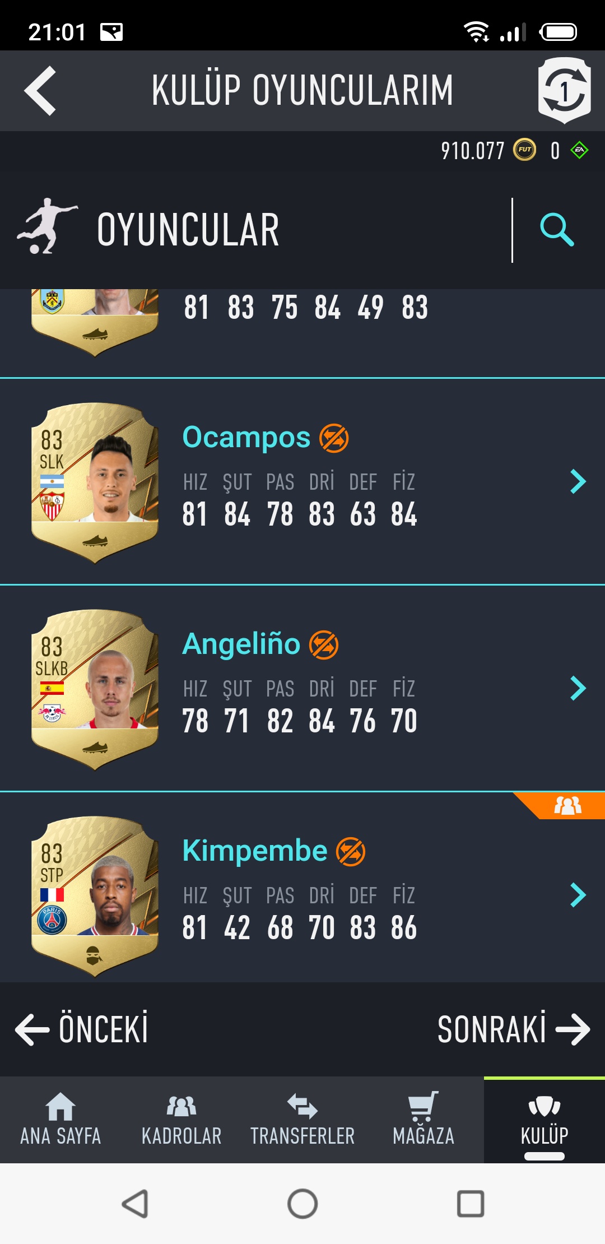Open the Mağaza tab
This screenshot has height=1244, width=605.
(424, 1120)
